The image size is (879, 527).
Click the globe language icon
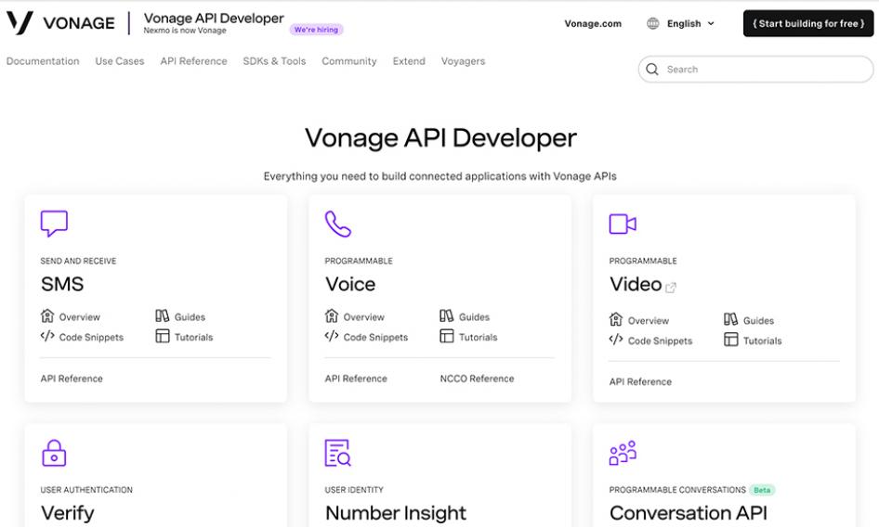pyautogui.click(x=653, y=23)
